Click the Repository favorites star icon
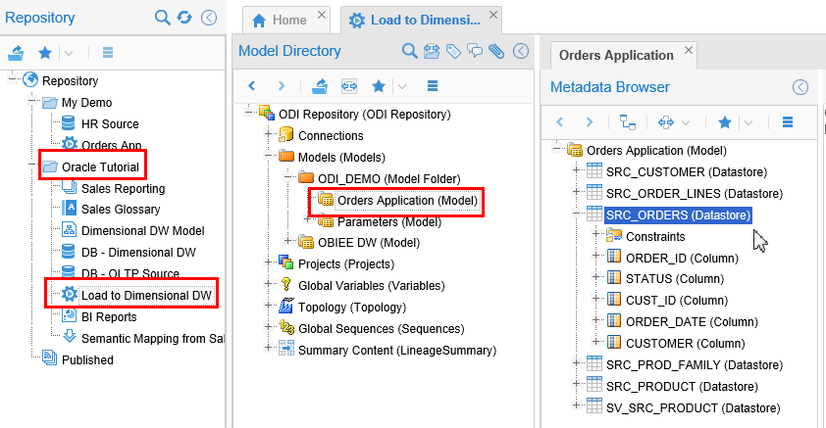The image size is (826, 428). click(45, 53)
